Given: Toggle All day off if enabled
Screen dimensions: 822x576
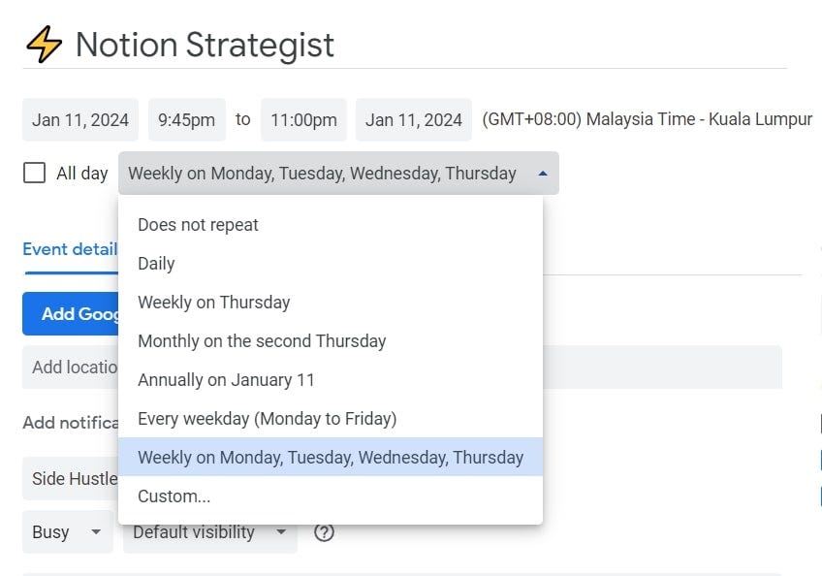Looking at the screenshot, I should (x=35, y=172).
